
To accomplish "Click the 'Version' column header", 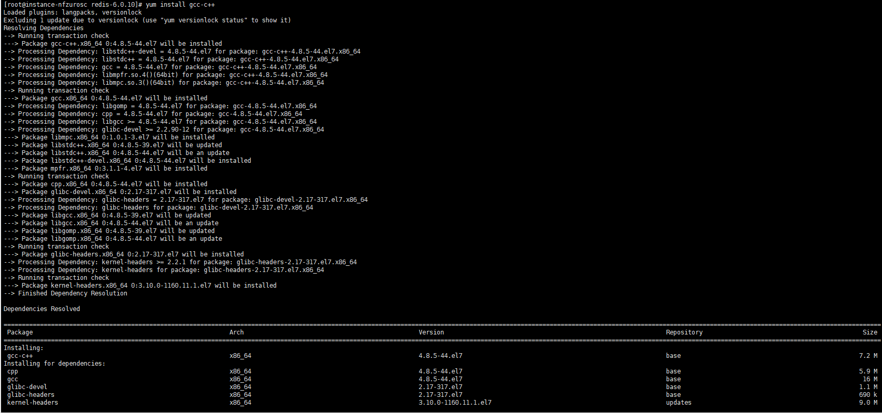I will (432, 332).
